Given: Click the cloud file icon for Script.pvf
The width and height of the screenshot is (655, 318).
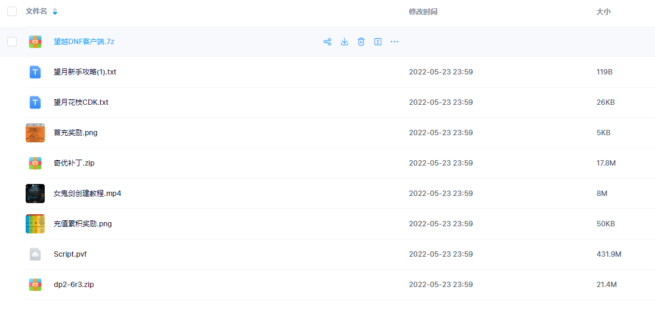Looking at the screenshot, I should 35,254.
